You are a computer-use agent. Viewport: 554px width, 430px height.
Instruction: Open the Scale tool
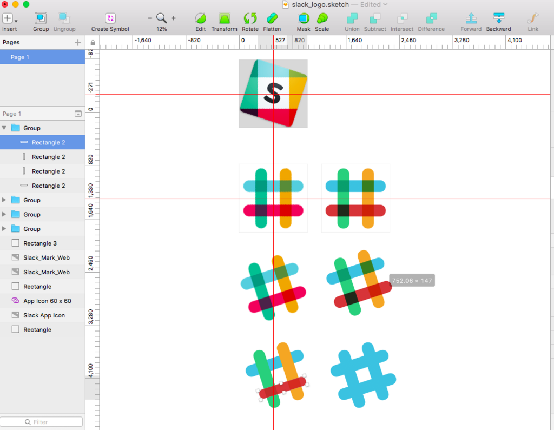[322, 18]
